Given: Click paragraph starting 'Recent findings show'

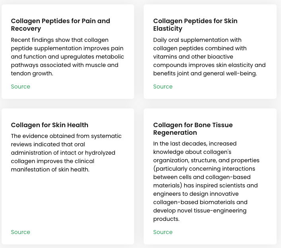Looking at the screenshot, I should (x=67, y=57).
